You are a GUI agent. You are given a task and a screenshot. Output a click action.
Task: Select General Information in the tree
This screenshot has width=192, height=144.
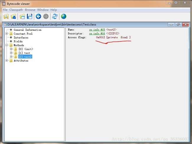27,30
